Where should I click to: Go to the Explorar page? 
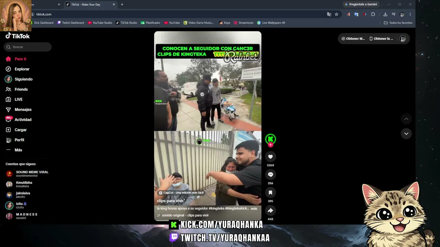click(x=18, y=69)
